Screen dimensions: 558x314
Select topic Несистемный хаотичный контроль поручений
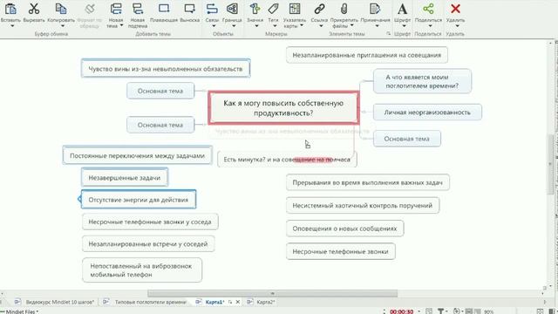[x=363, y=206]
